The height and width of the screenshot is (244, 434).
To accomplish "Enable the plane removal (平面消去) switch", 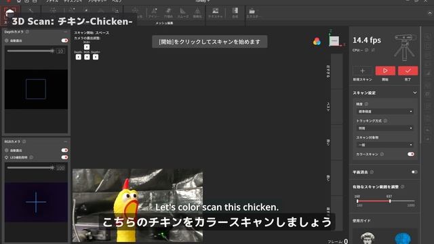I will (x=414, y=172).
